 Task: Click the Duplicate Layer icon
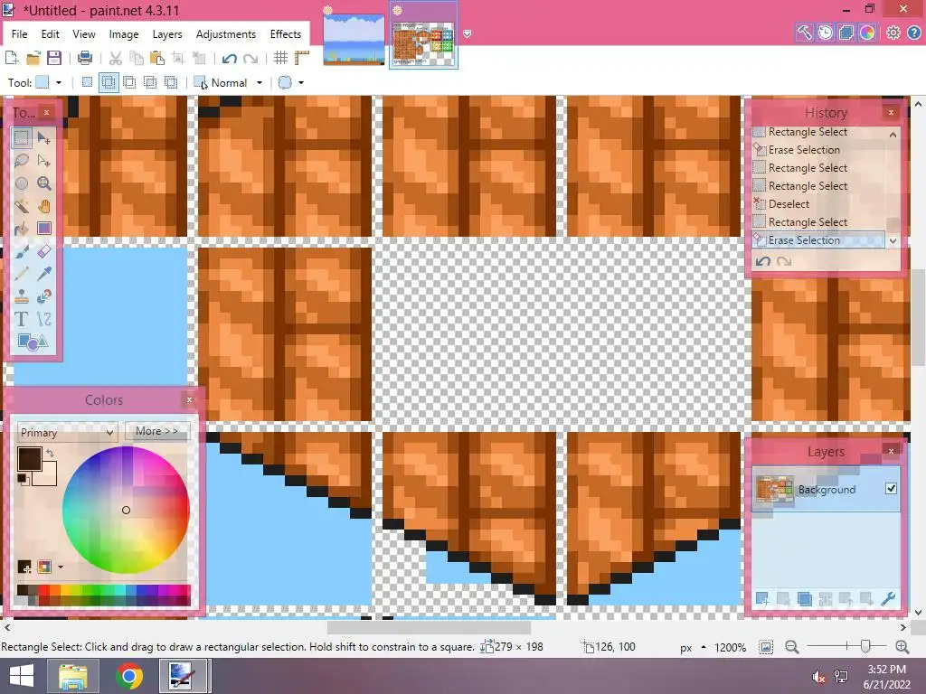point(804,599)
